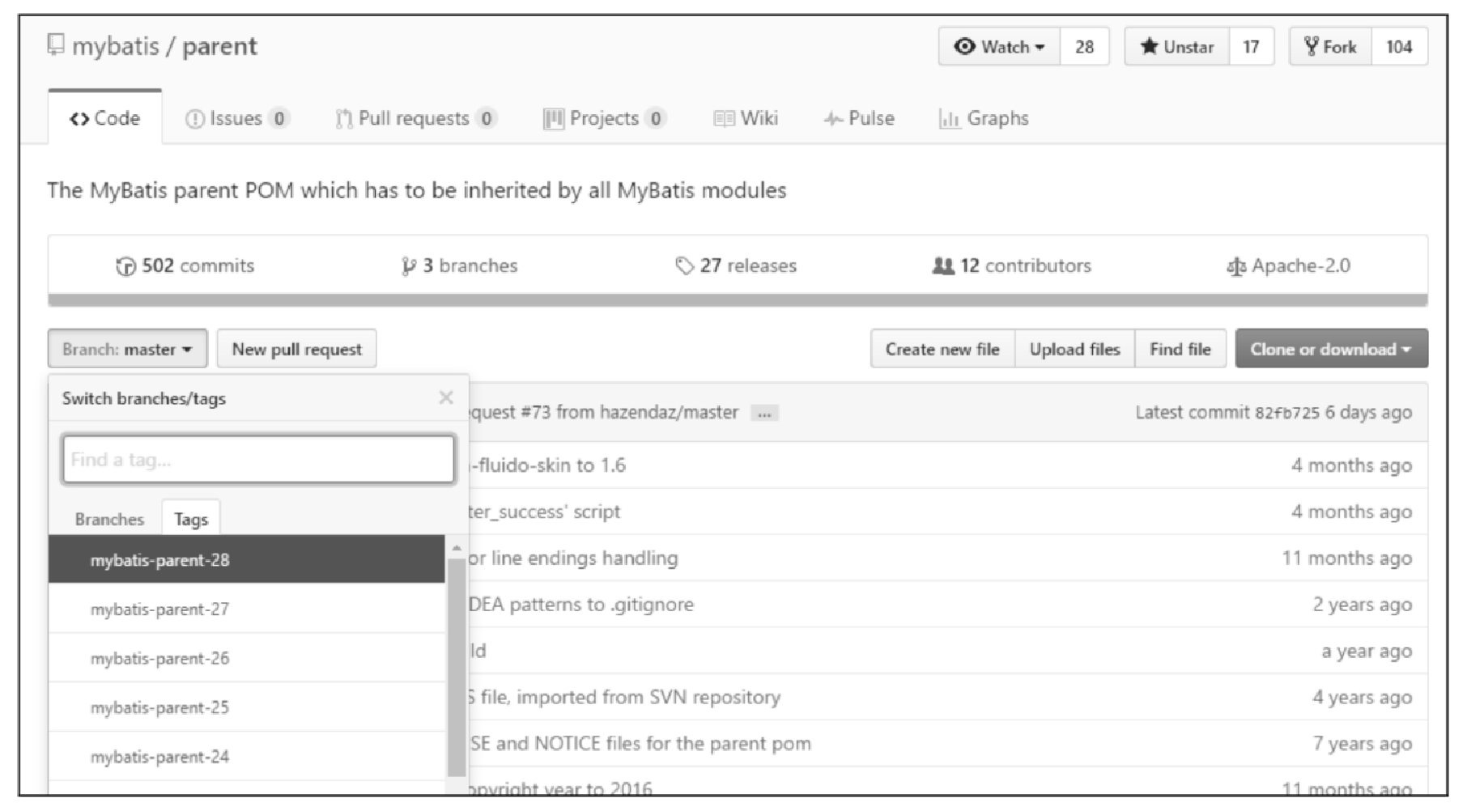
Task: Click the branches fork icon
Action: (408, 266)
